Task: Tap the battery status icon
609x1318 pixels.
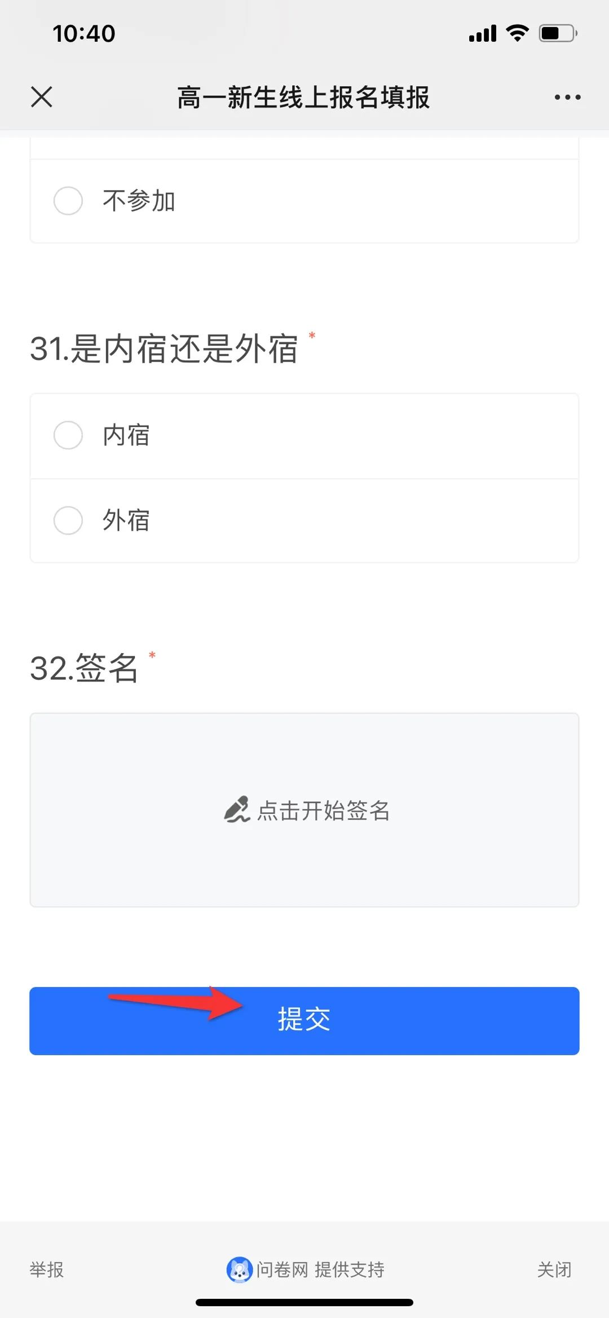Action: point(558,33)
